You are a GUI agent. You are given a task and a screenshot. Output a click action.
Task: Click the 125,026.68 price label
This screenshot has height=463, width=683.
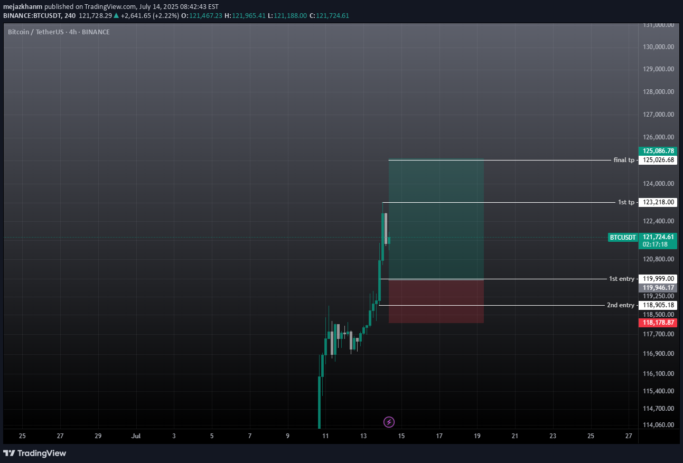(658, 160)
